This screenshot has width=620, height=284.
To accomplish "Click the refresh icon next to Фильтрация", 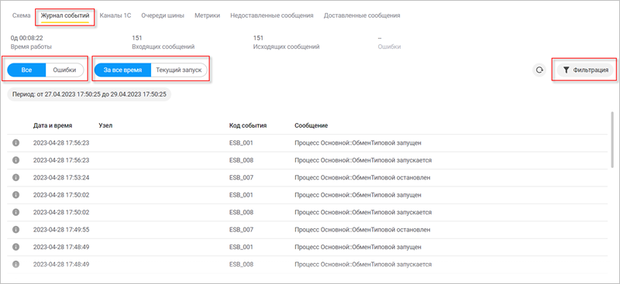I will tap(539, 70).
